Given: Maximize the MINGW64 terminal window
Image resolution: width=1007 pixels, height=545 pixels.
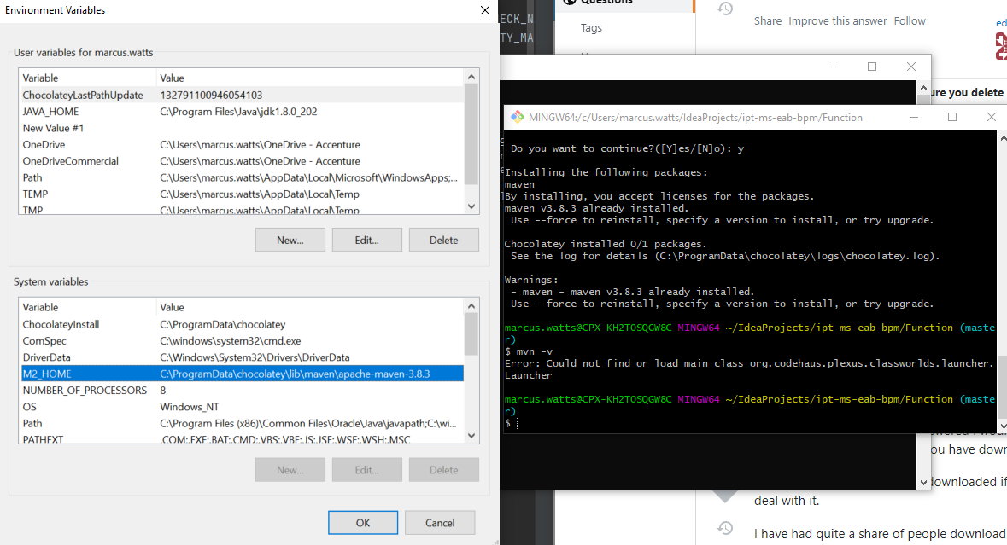Looking at the screenshot, I should [x=952, y=118].
